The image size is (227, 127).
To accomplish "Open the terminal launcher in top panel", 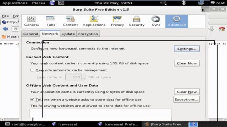I will (61, 3).
